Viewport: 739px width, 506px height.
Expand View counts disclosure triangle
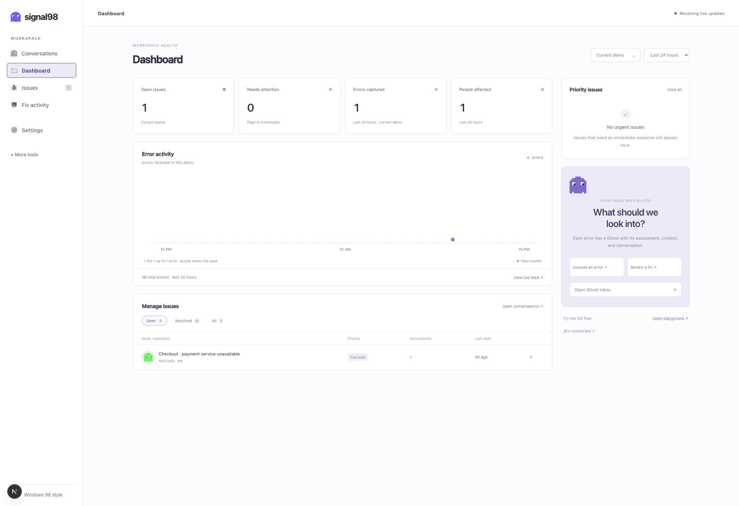point(518,261)
